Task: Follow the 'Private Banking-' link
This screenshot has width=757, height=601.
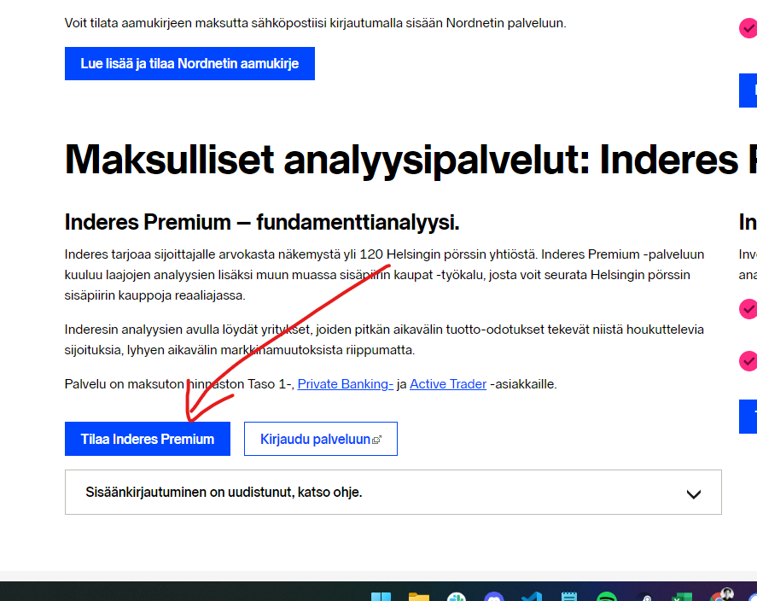Action: [x=345, y=384]
